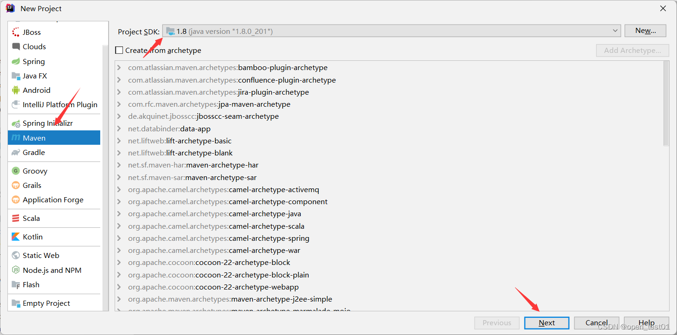Expand lift-archetype-basic node
The width and height of the screenshot is (677, 335).
coord(119,141)
